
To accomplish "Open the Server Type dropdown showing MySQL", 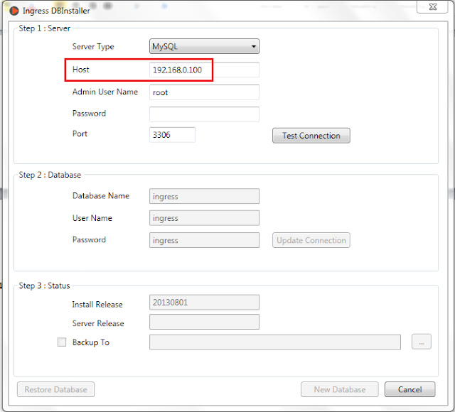I will (204, 46).
